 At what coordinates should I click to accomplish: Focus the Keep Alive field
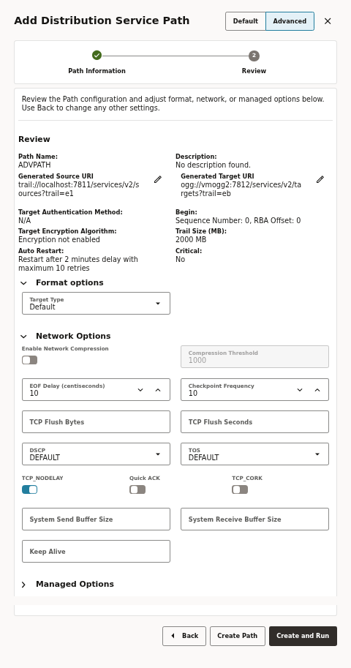coord(97,551)
